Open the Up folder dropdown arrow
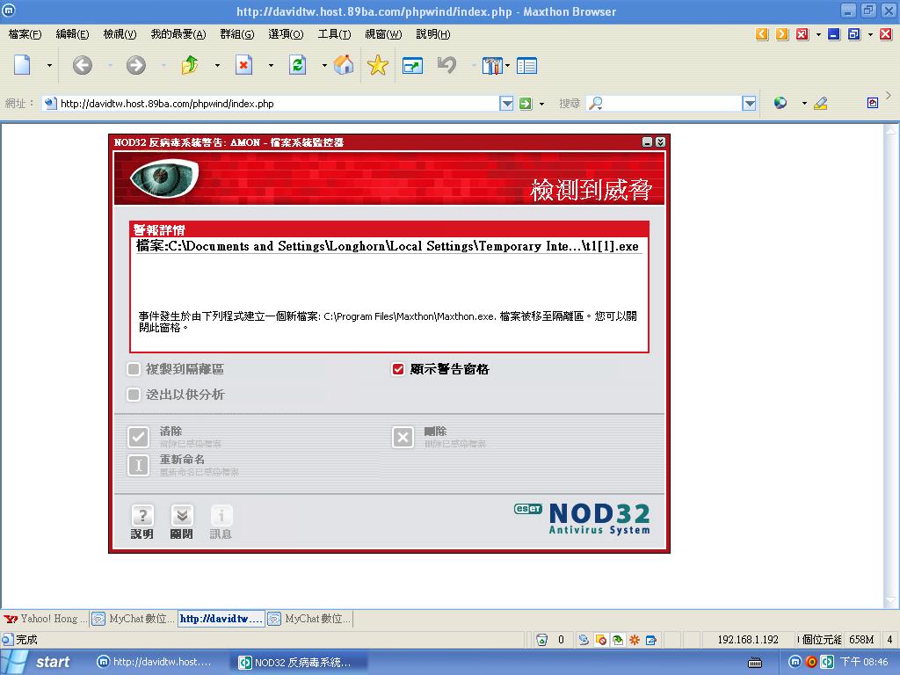This screenshot has width=900, height=675. pyautogui.click(x=217, y=65)
